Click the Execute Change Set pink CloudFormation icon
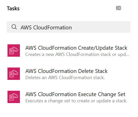Image resolution: width=138 pixels, height=117 pixels. [x=14, y=97]
